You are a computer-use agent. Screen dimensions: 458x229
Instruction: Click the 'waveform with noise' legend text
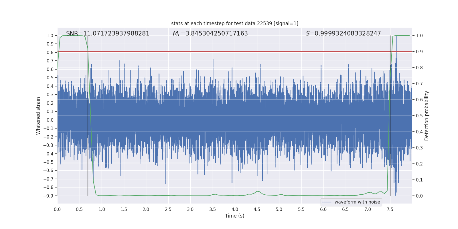[x=357, y=202]
